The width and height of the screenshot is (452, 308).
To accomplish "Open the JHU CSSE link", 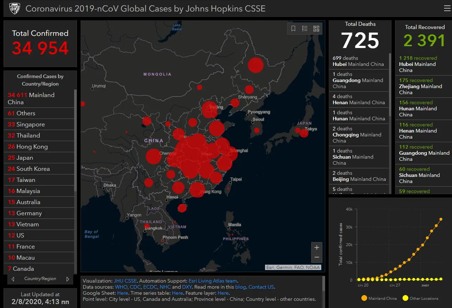I will coord(125,281).
